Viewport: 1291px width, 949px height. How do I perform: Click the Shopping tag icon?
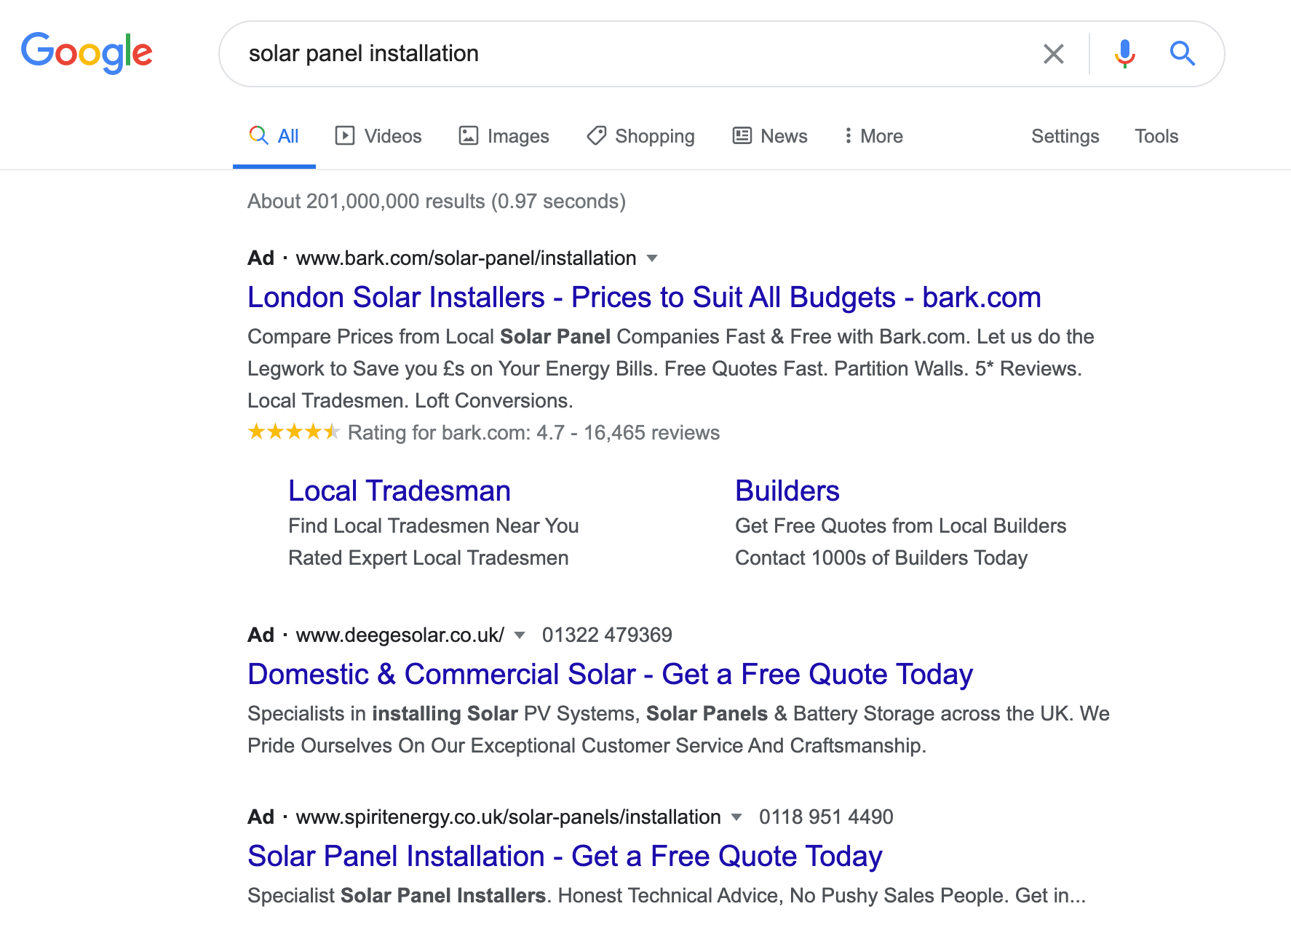pos(597,135)
